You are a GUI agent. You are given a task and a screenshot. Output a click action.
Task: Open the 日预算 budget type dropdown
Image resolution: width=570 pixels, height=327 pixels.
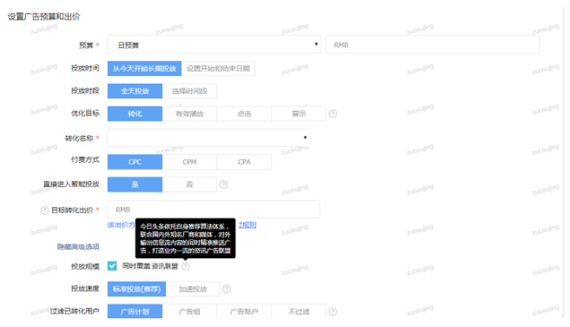(214, 45)
